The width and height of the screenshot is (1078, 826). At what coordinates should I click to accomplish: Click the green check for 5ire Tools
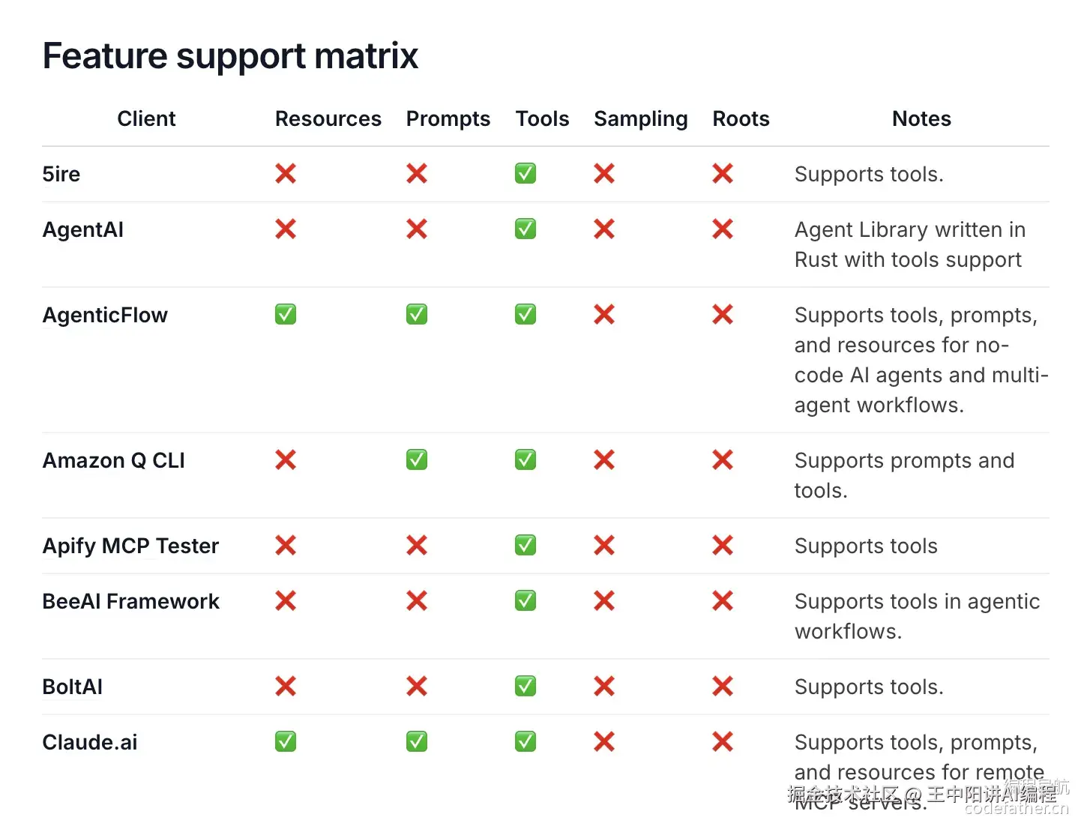(526, 174)
